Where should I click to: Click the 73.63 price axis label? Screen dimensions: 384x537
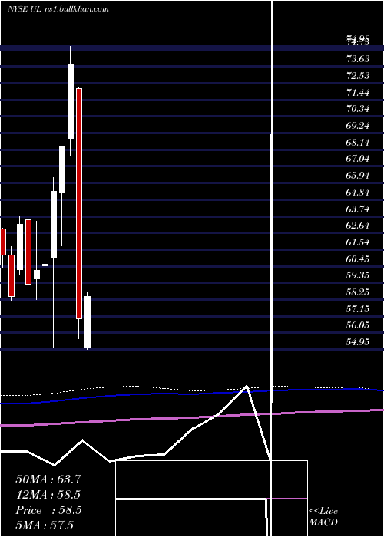point(359,59)
